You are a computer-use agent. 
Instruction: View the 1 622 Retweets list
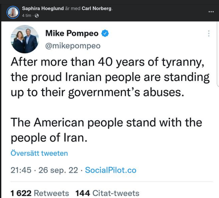point(40,193)
